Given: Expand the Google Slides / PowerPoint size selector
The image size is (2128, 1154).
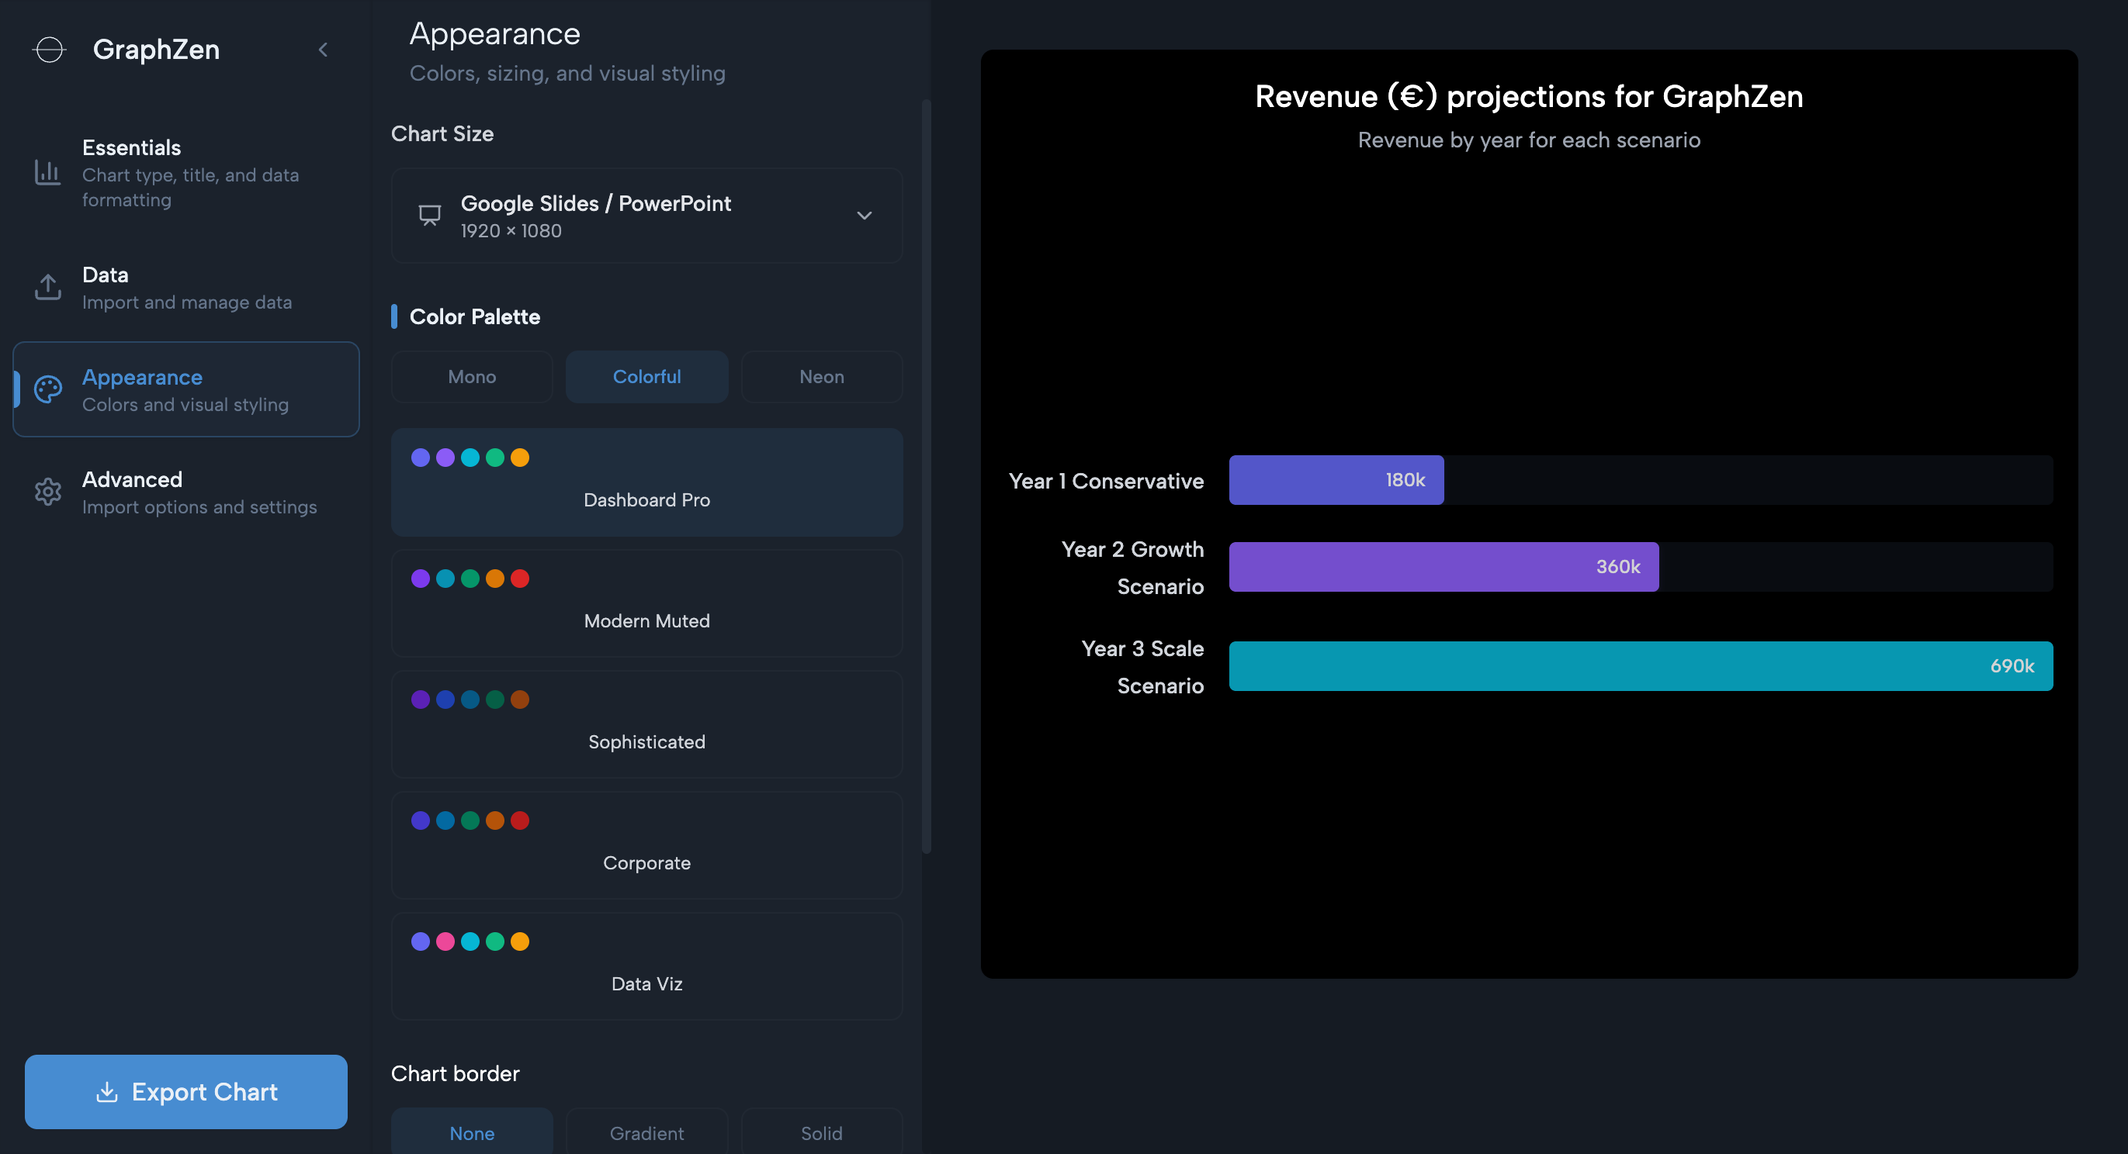Looking at the screenshot, I should (x=646, y=216).
